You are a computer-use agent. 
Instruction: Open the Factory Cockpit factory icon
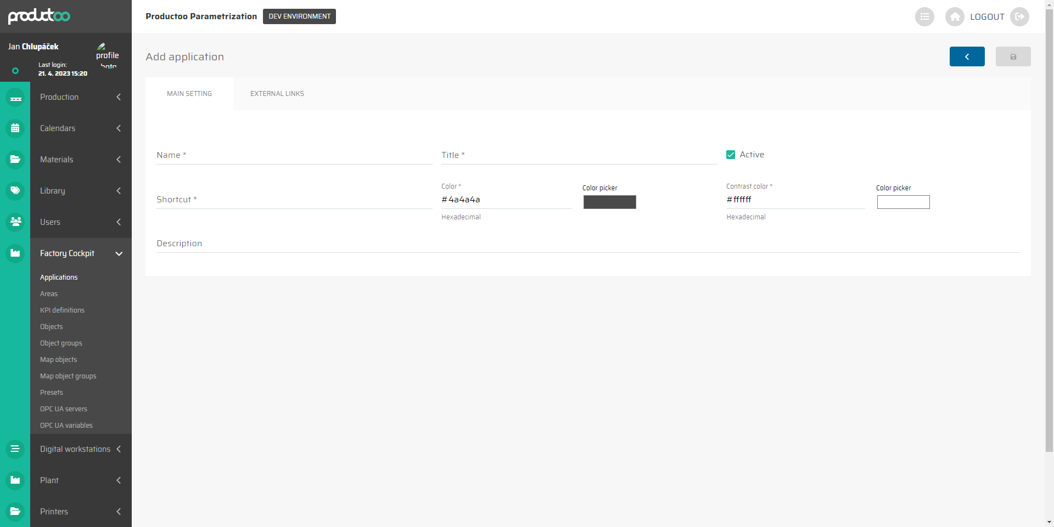[15, 253]
